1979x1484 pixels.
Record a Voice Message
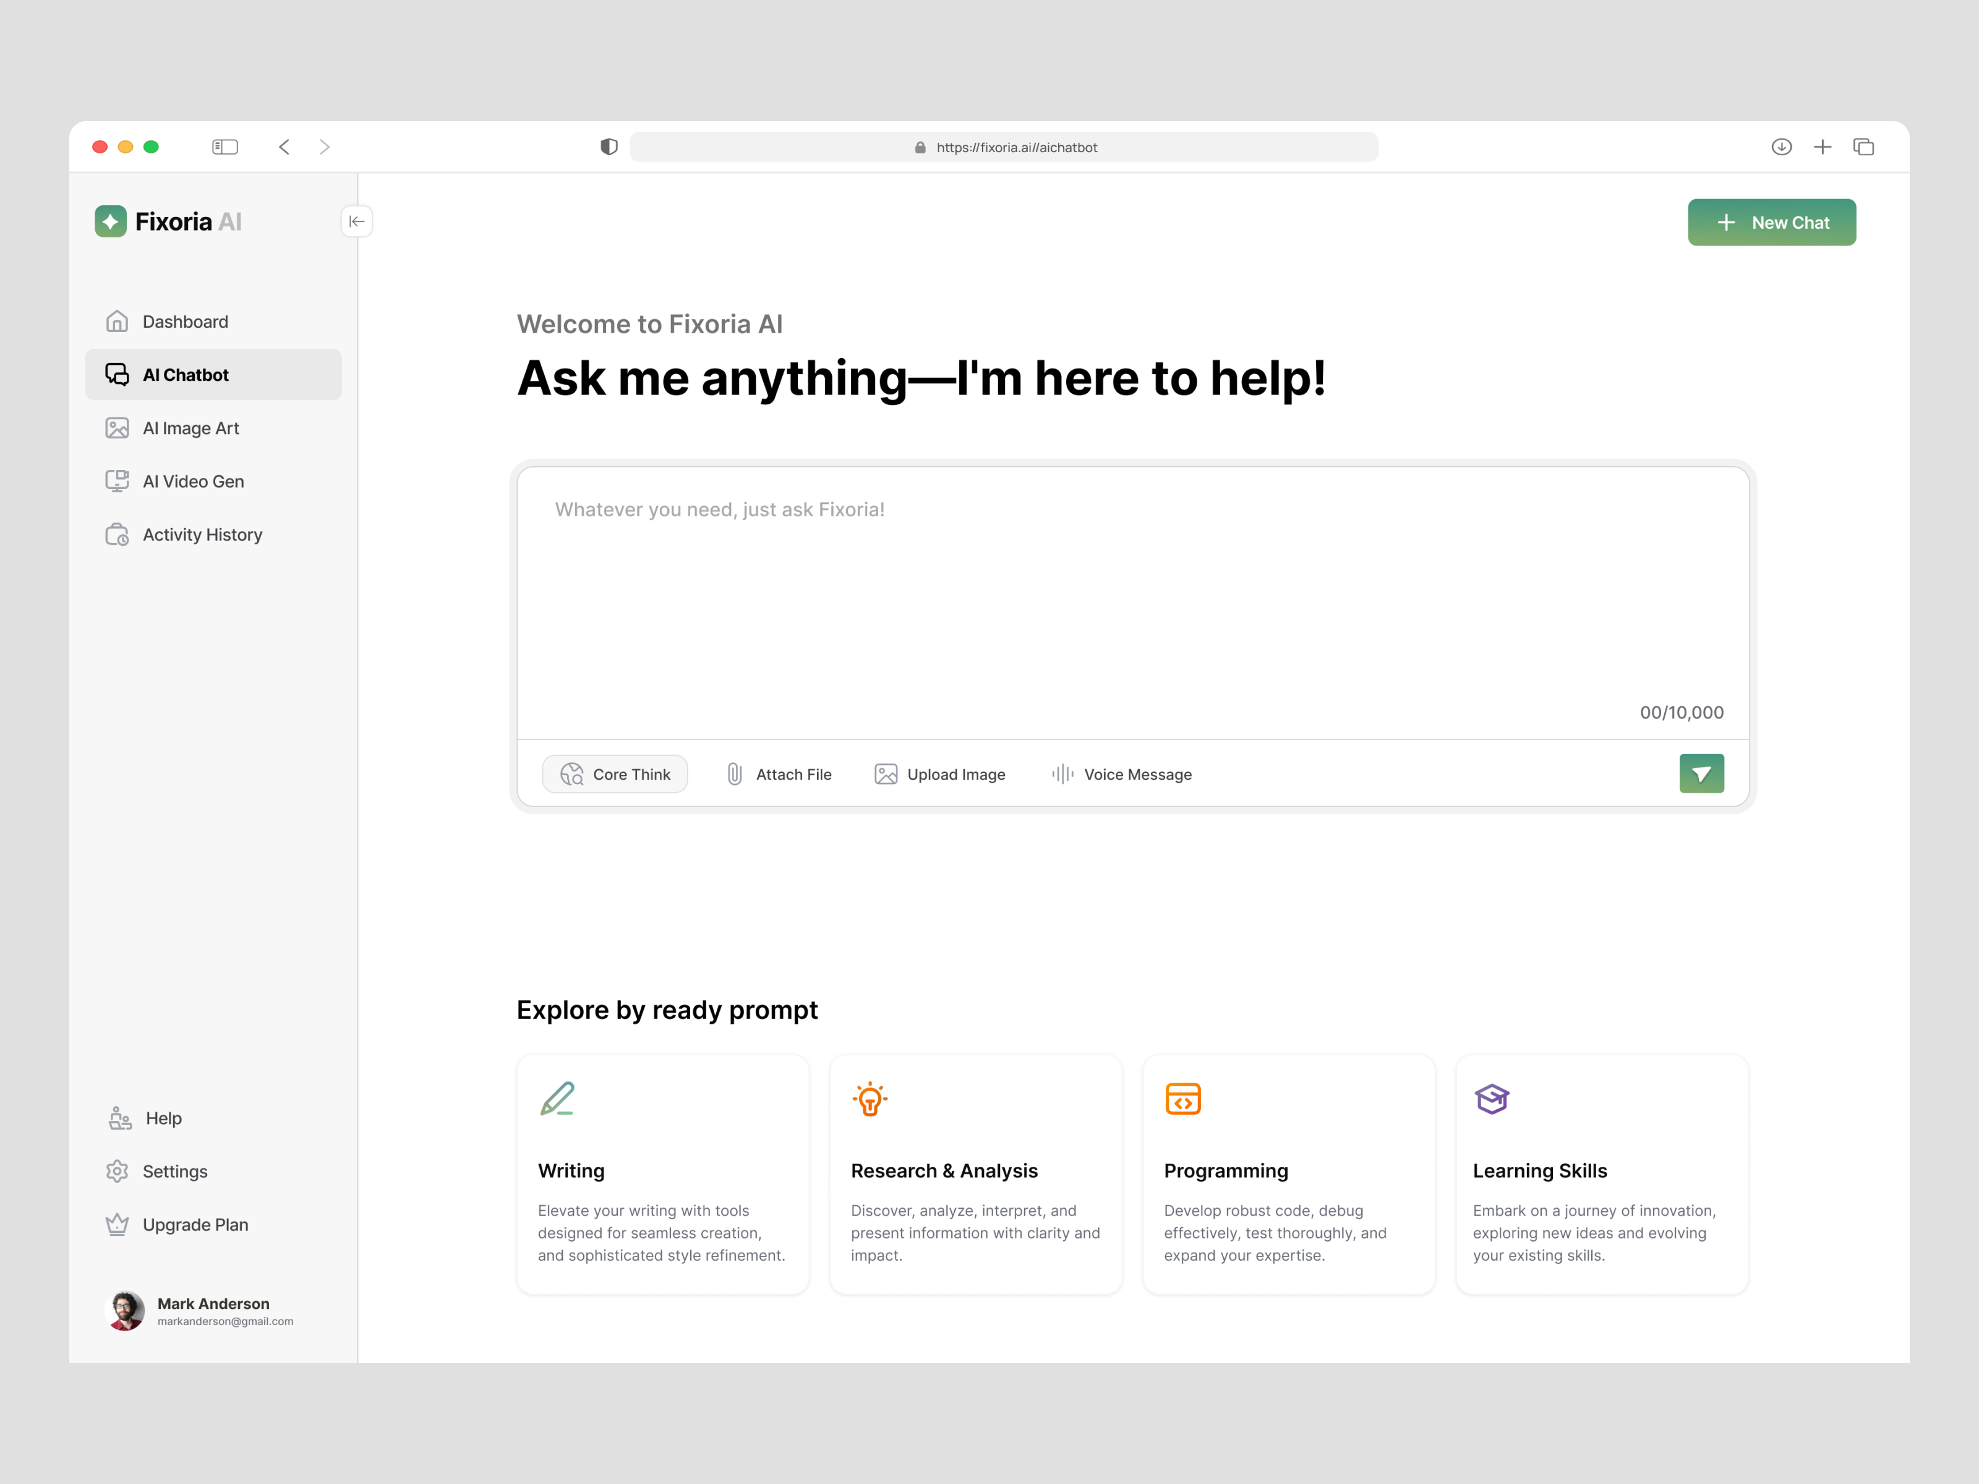[x=1121, y=775]
